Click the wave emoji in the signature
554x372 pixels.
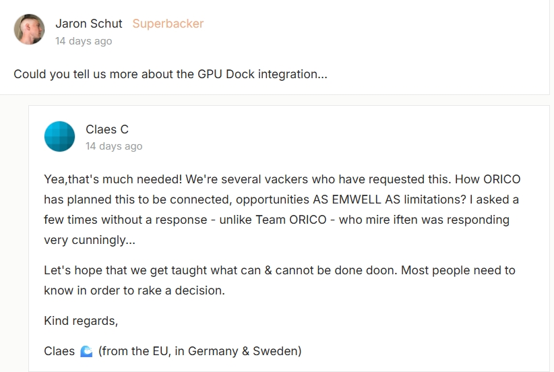(x=86, y=351)
